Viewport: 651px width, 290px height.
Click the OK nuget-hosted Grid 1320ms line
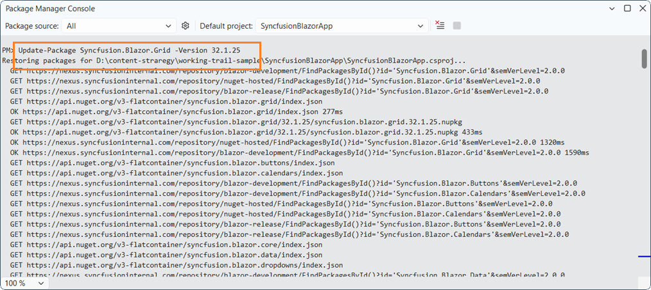[x=288, y=143]
